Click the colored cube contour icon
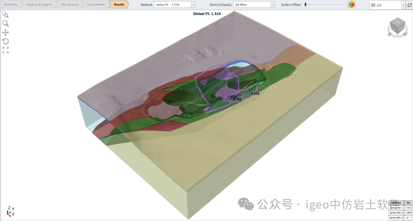This screenshot has height=221, width=413. tap(351, 5)
